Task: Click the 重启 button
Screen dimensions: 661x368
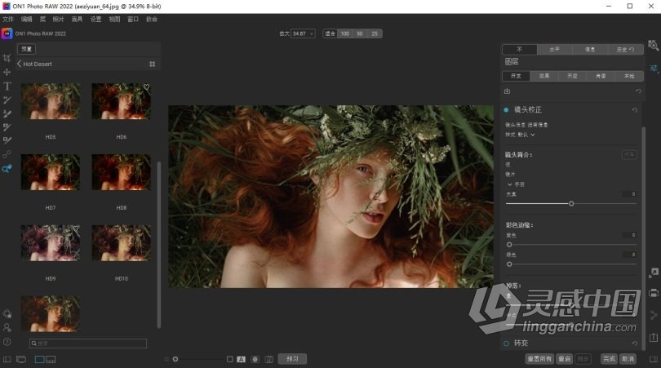Action: (565, 359)
